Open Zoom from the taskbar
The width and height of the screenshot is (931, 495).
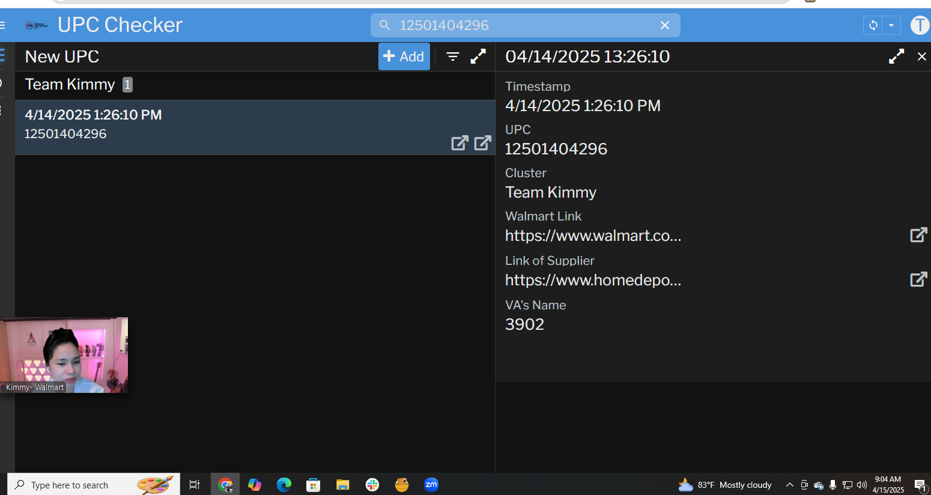click(x=431, y=485)
